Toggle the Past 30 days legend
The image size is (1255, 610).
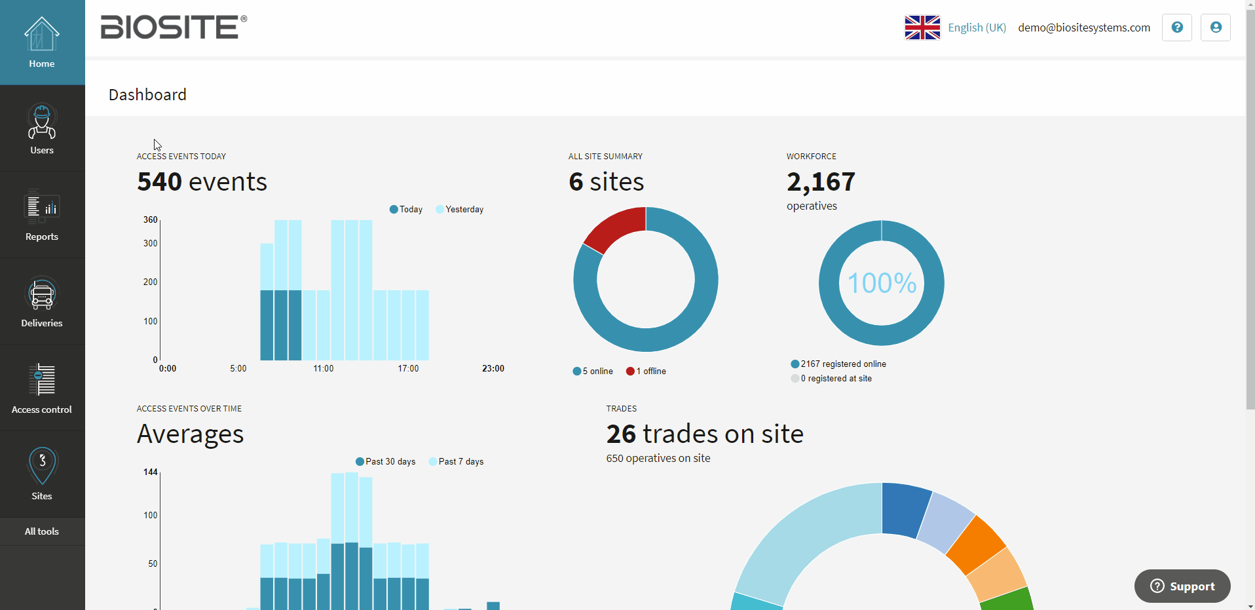[386, 462]
